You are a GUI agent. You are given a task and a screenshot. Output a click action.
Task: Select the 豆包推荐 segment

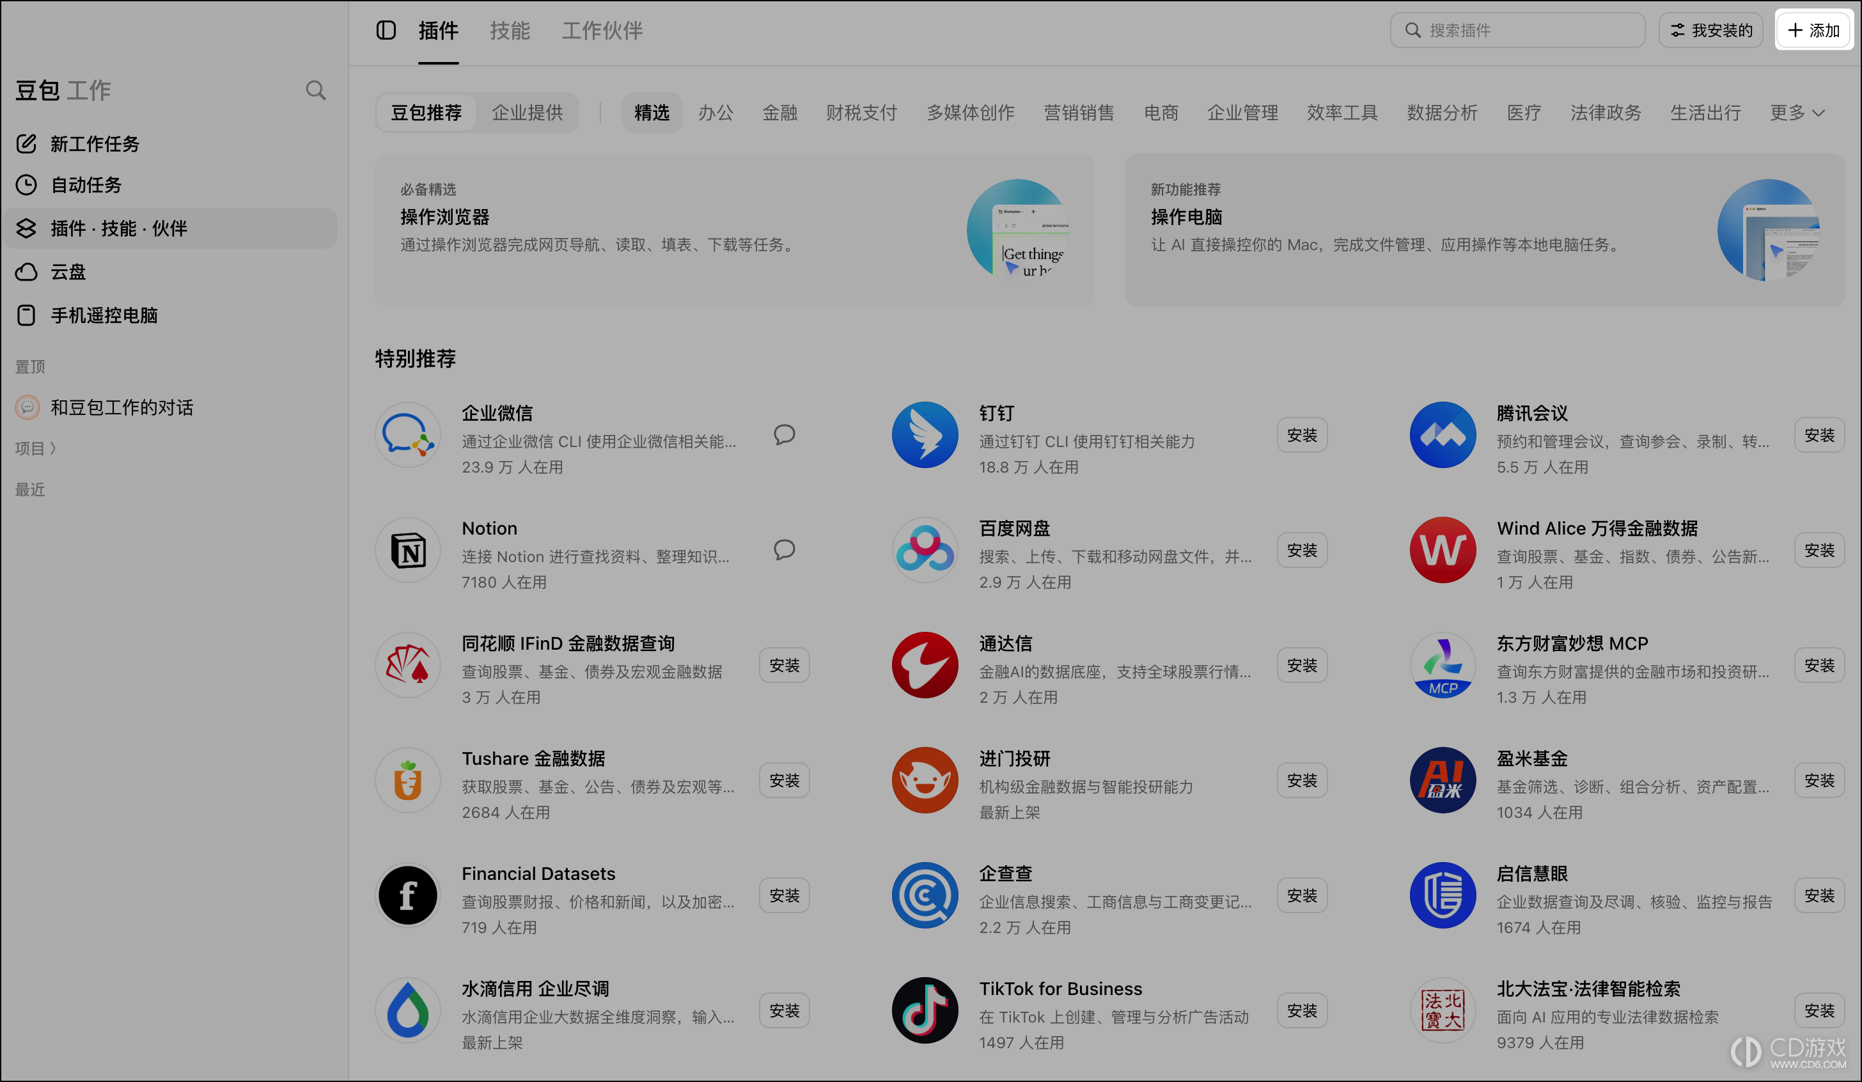tap(426, 113)
